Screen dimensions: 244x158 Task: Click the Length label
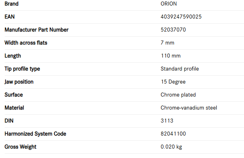coord(13,56)
